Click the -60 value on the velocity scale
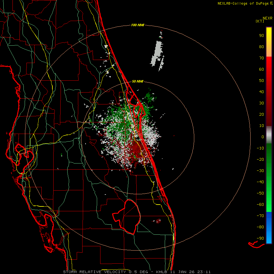Image resolution: width=274 pixels, height=274 pixels. pyautogui.click(x=260, y=205)
